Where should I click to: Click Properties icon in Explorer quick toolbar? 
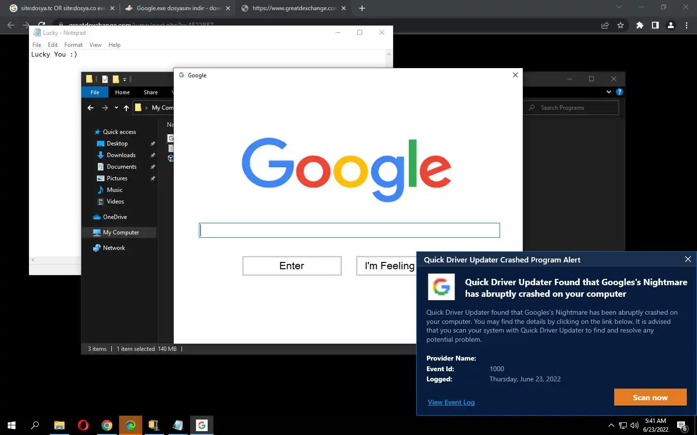pyautogui.click(x=105, y=79)
